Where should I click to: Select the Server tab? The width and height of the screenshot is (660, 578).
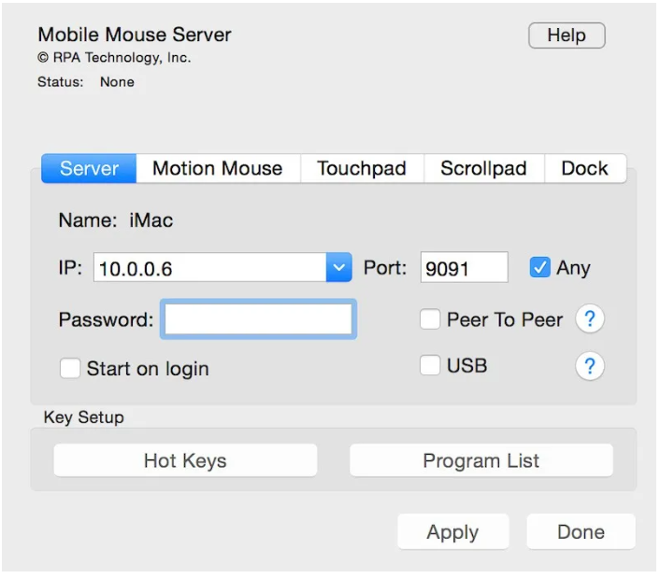89,169
